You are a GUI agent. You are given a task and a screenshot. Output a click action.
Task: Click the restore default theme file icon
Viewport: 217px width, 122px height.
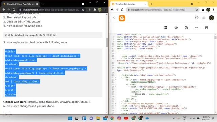click(x=186, y=28)
